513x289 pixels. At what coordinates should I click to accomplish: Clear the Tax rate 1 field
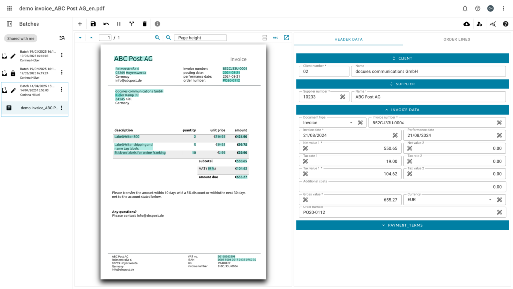pos(305,161)
